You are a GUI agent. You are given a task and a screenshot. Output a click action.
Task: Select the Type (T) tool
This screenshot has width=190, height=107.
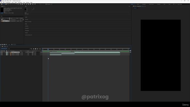click(x=24, y=4)
